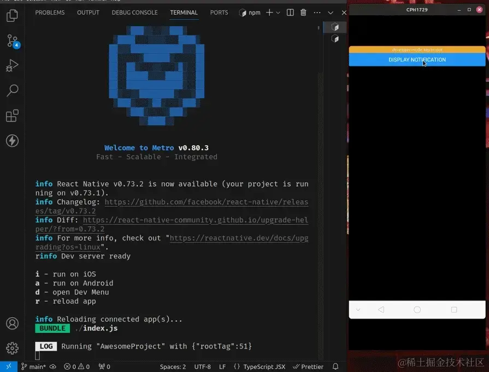Tap hide-navigation chevron in CPH1729 window
The height and width of the screenshot is (372, 489).
(358, 310)
